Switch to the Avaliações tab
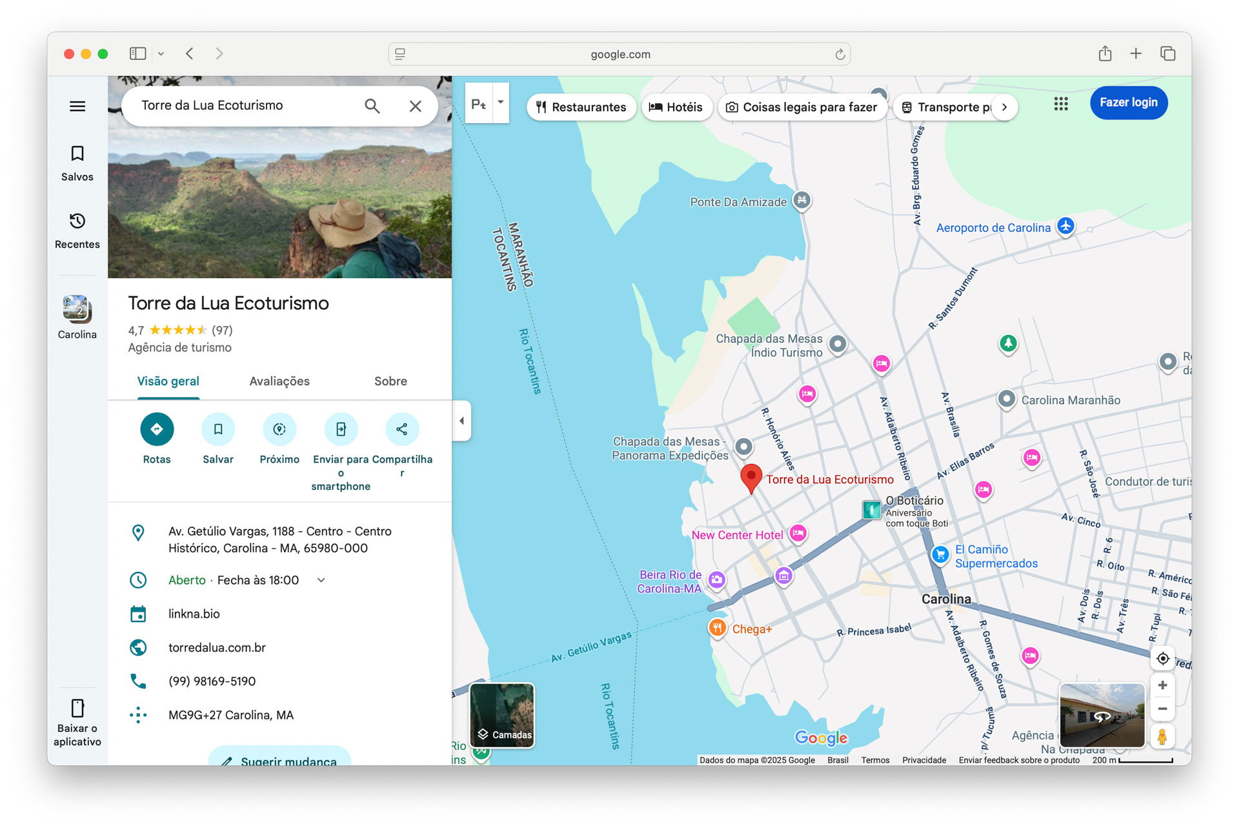Viewport: 1239px width, 828px height. (x=279, y=381)
